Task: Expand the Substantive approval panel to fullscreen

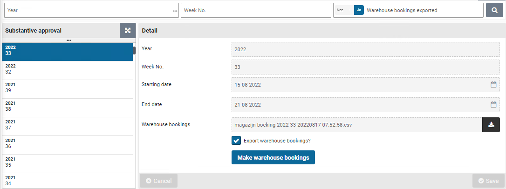Action: (x=128, y=31)
